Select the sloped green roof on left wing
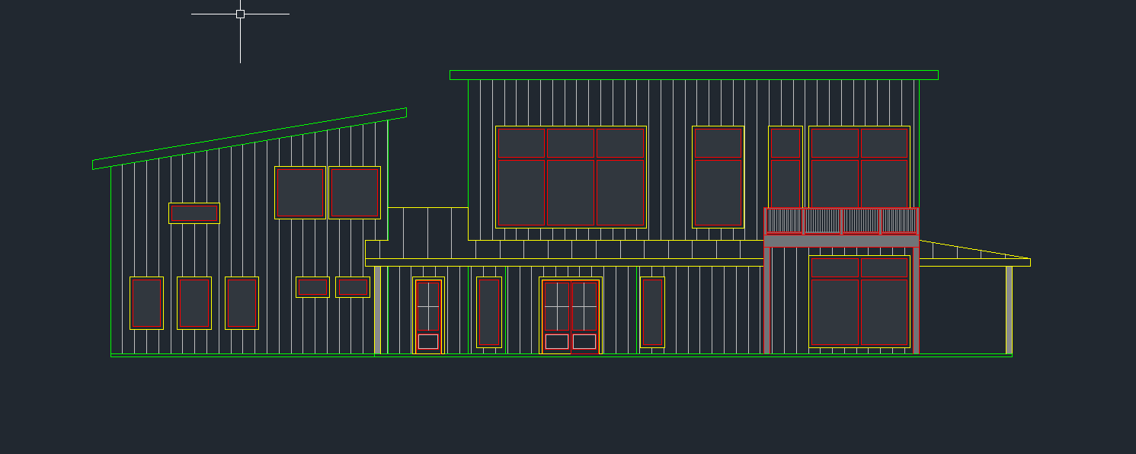This screenshot has height=454, width=1136. 249,139
